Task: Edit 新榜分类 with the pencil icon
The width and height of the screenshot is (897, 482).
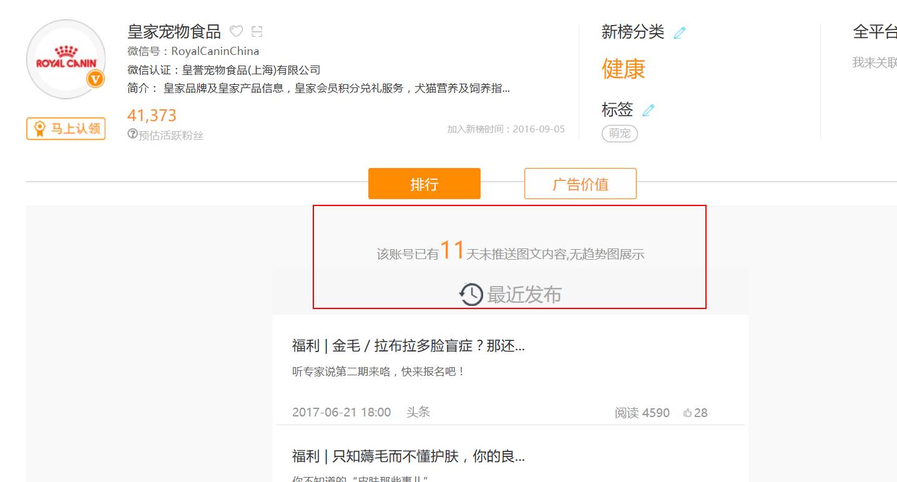Action: click(680, 32)
